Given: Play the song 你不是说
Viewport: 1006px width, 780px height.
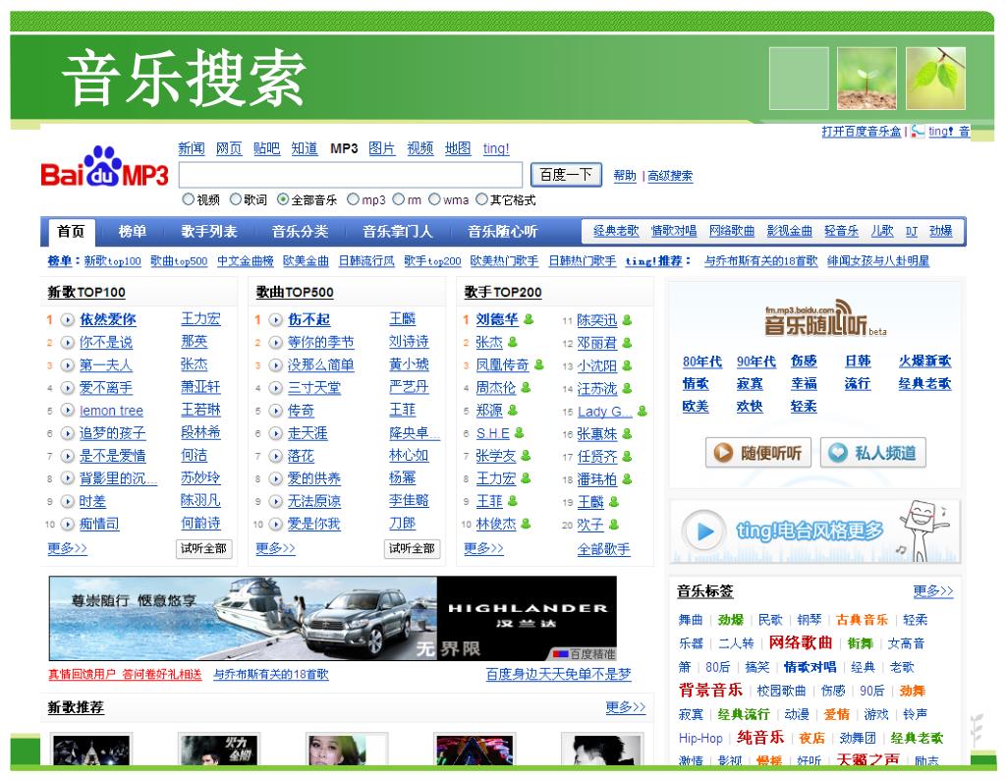Looking at the screenshot, I should (68, 343).
